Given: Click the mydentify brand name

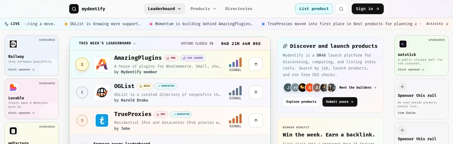Looking at the screenshot, I should click(93, 9).
